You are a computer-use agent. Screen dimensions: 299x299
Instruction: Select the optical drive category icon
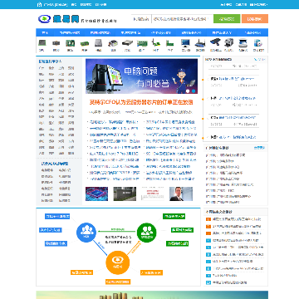pyautogui.click(x=127, y=43)
